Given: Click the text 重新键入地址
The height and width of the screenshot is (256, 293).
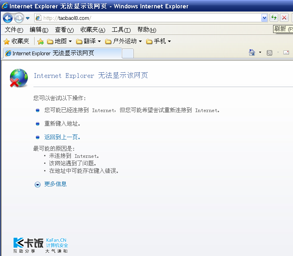Looking at the screenshot, I should pyautogui.click(x=62, y=124).
